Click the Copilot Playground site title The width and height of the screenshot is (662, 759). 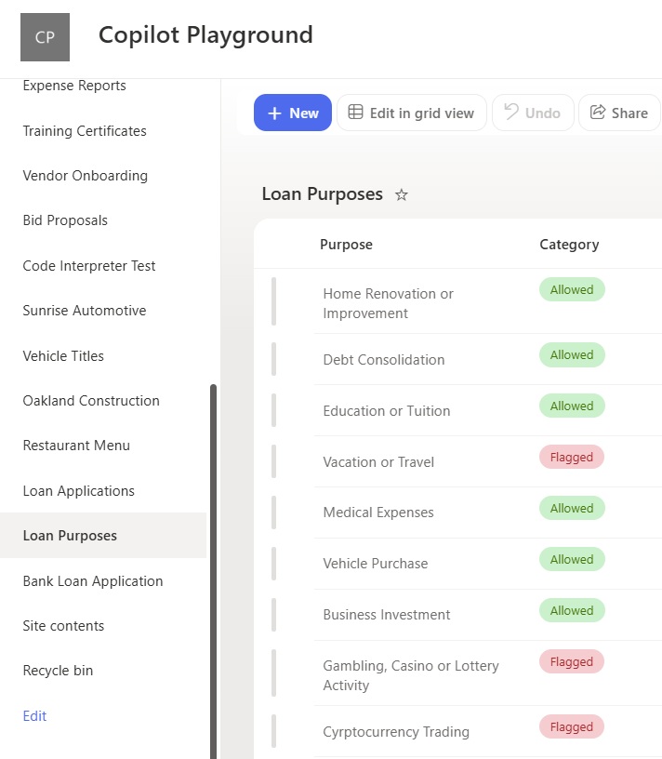(205, 34)
